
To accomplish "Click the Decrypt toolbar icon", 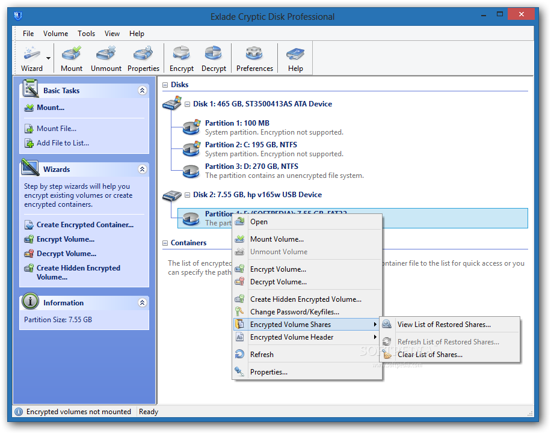I will point(214,59).
